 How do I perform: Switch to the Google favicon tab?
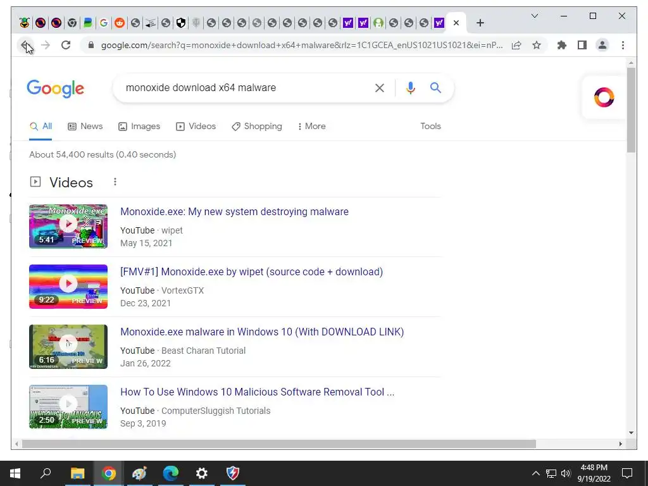coord(104,23)
